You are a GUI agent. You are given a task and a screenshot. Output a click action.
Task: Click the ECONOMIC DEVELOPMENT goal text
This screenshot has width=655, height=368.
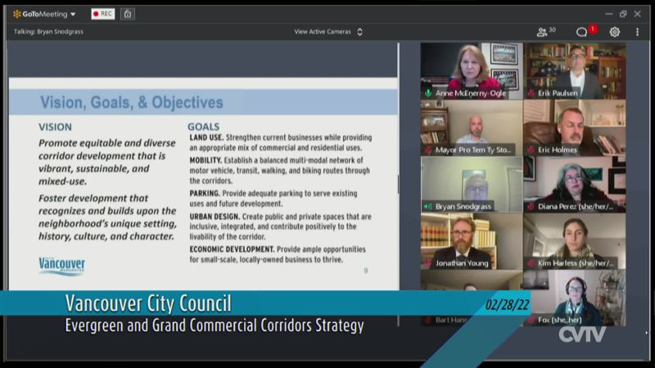click(278, 254)
